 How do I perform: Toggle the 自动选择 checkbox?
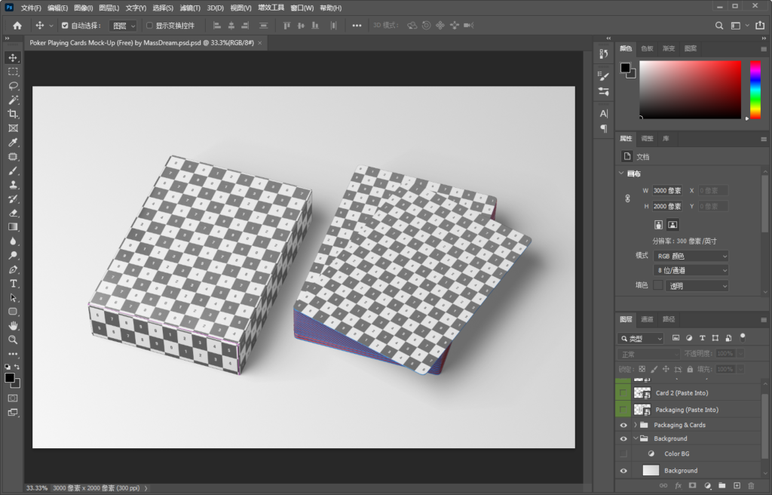pos(65,26)
